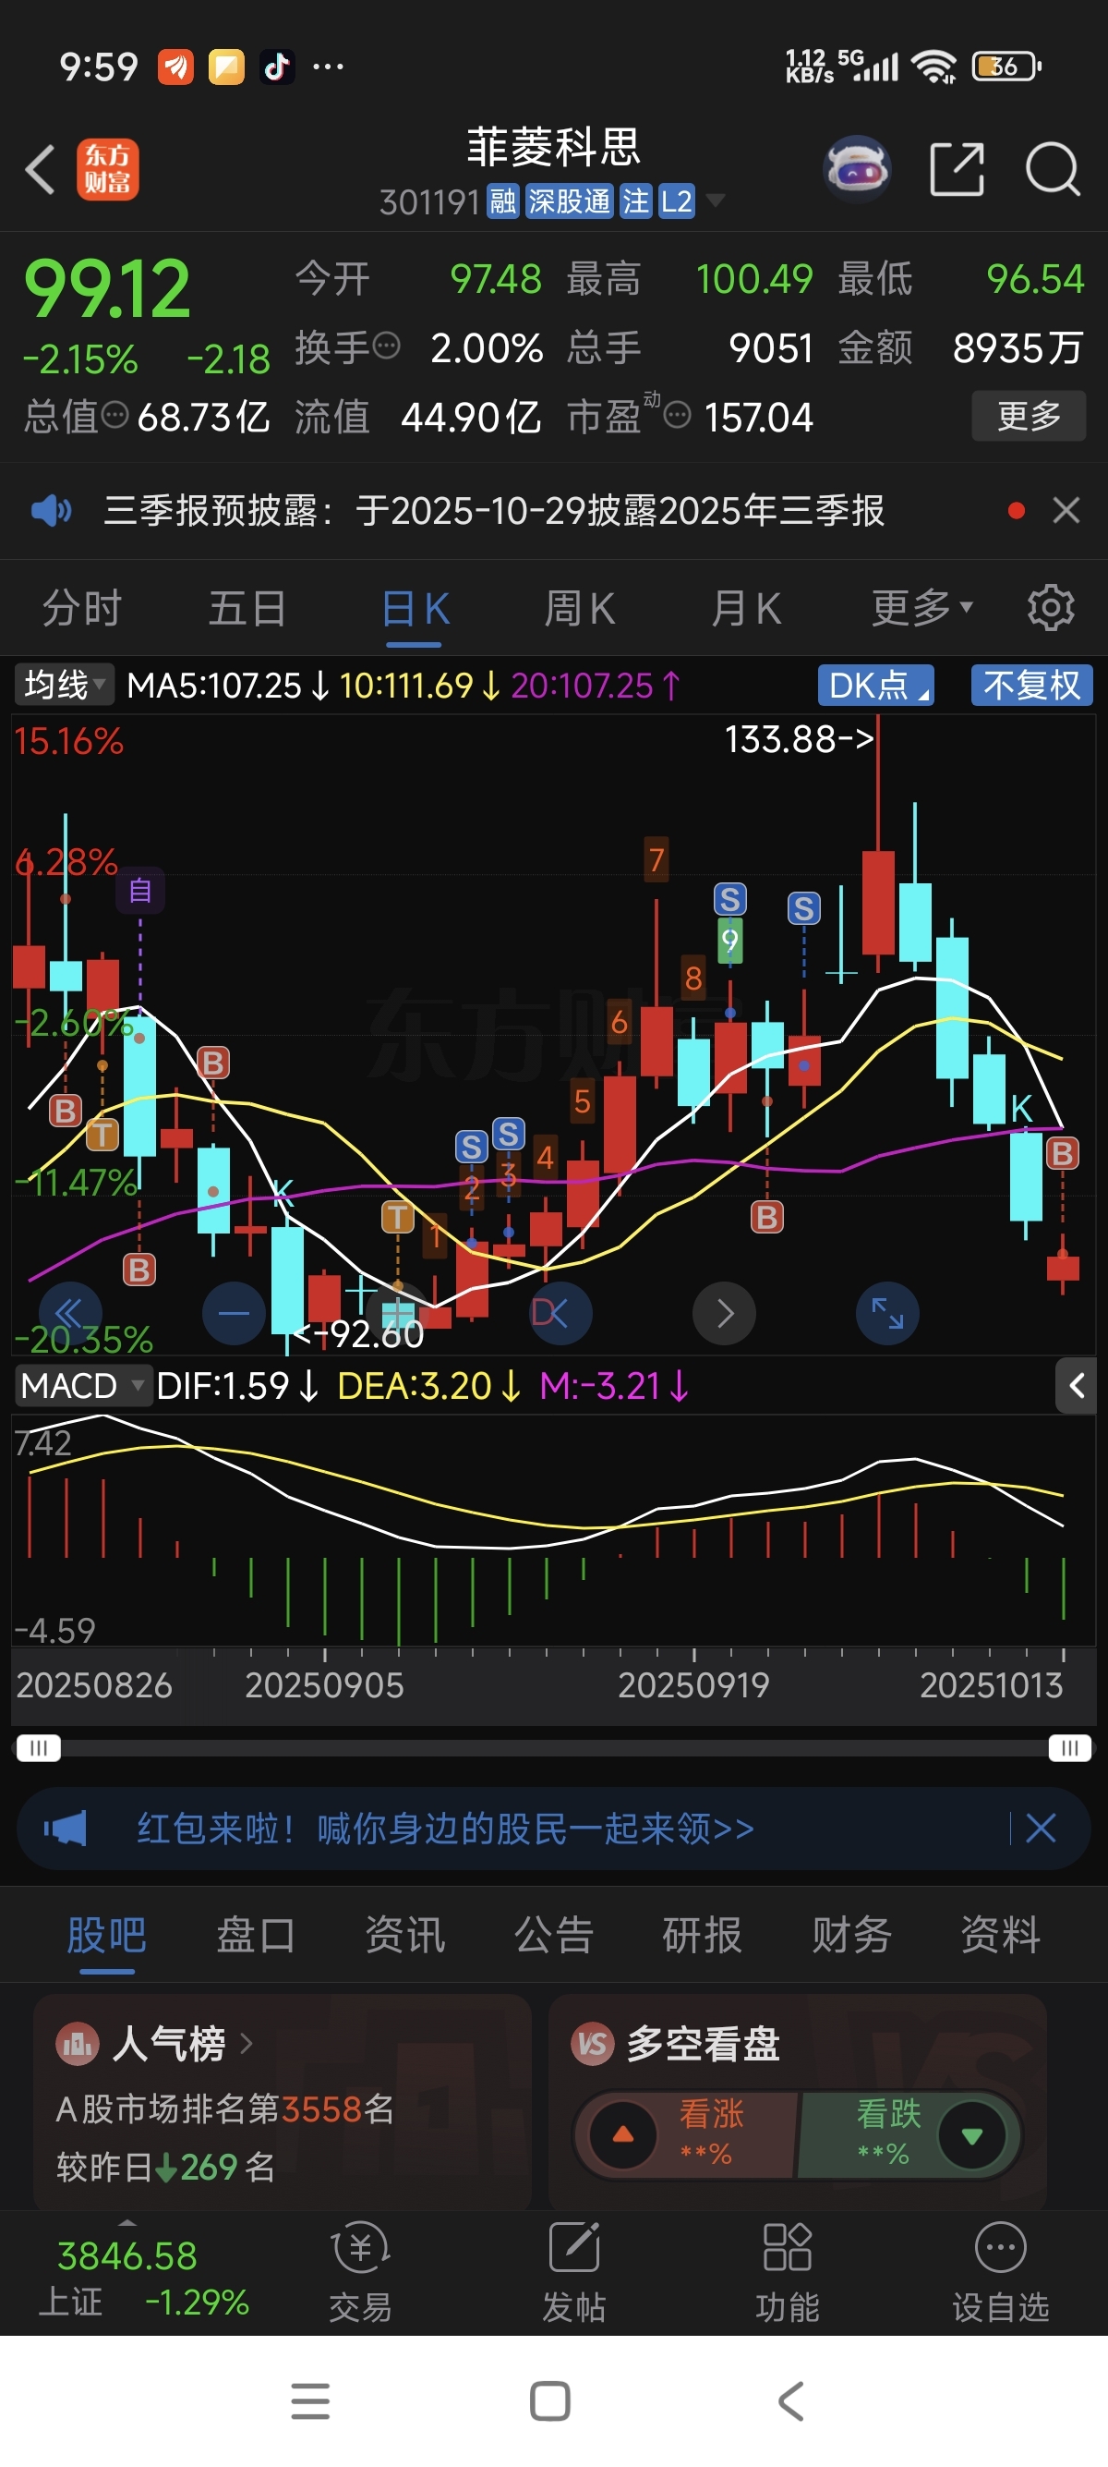Image resolution: width=1108 pixels, height=2467 pixels.
Task: Open the 研报 tab
Action: point(703,1936)
